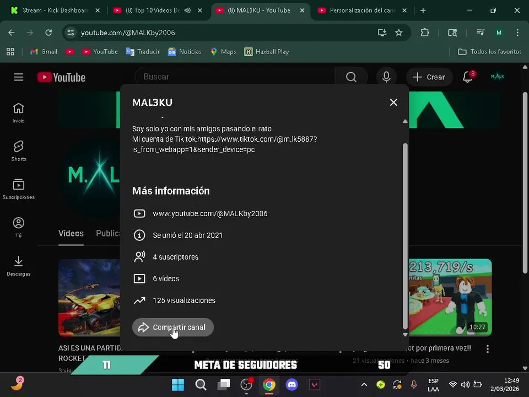Open site information icon in address bar
Image resolution: width=529 pixels, height=397 pixels.
point(71,33)
